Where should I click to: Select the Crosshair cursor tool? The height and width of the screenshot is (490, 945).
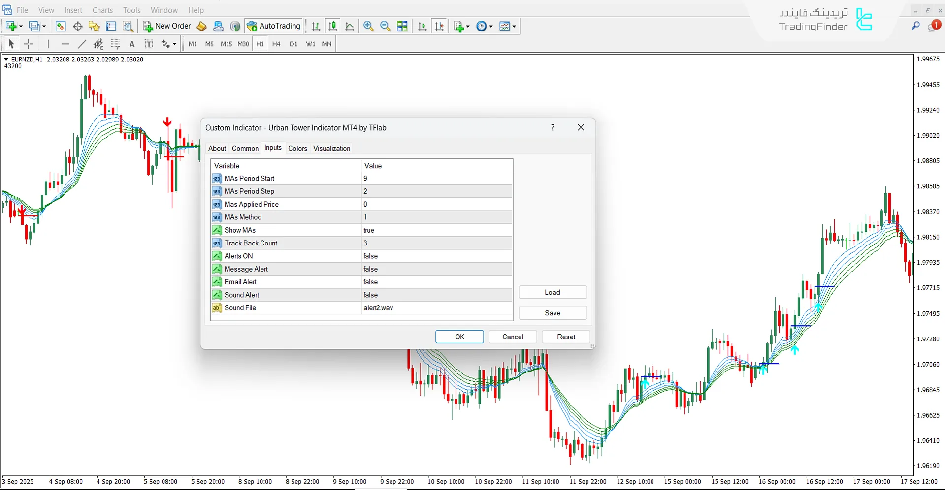click(x=29, y=44)
